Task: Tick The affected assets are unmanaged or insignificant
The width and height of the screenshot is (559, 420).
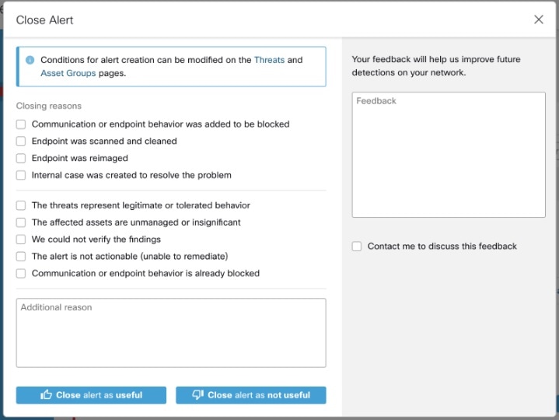Action: point(21,222)
